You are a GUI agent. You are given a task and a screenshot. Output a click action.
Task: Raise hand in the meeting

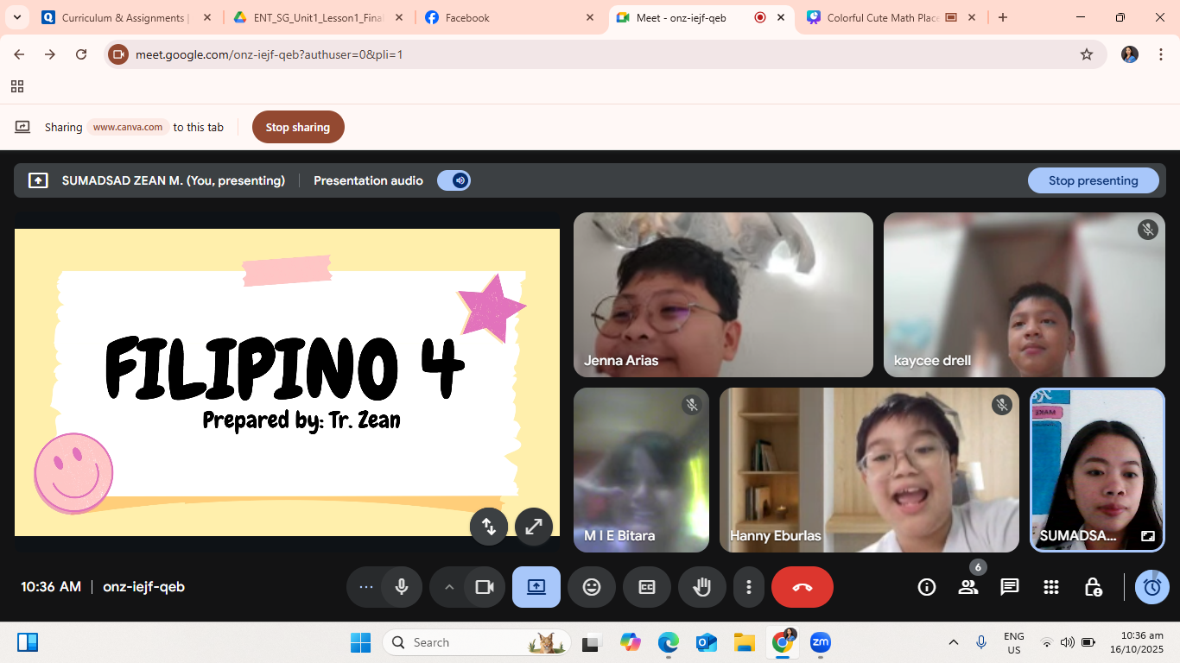tap(702, 587)
